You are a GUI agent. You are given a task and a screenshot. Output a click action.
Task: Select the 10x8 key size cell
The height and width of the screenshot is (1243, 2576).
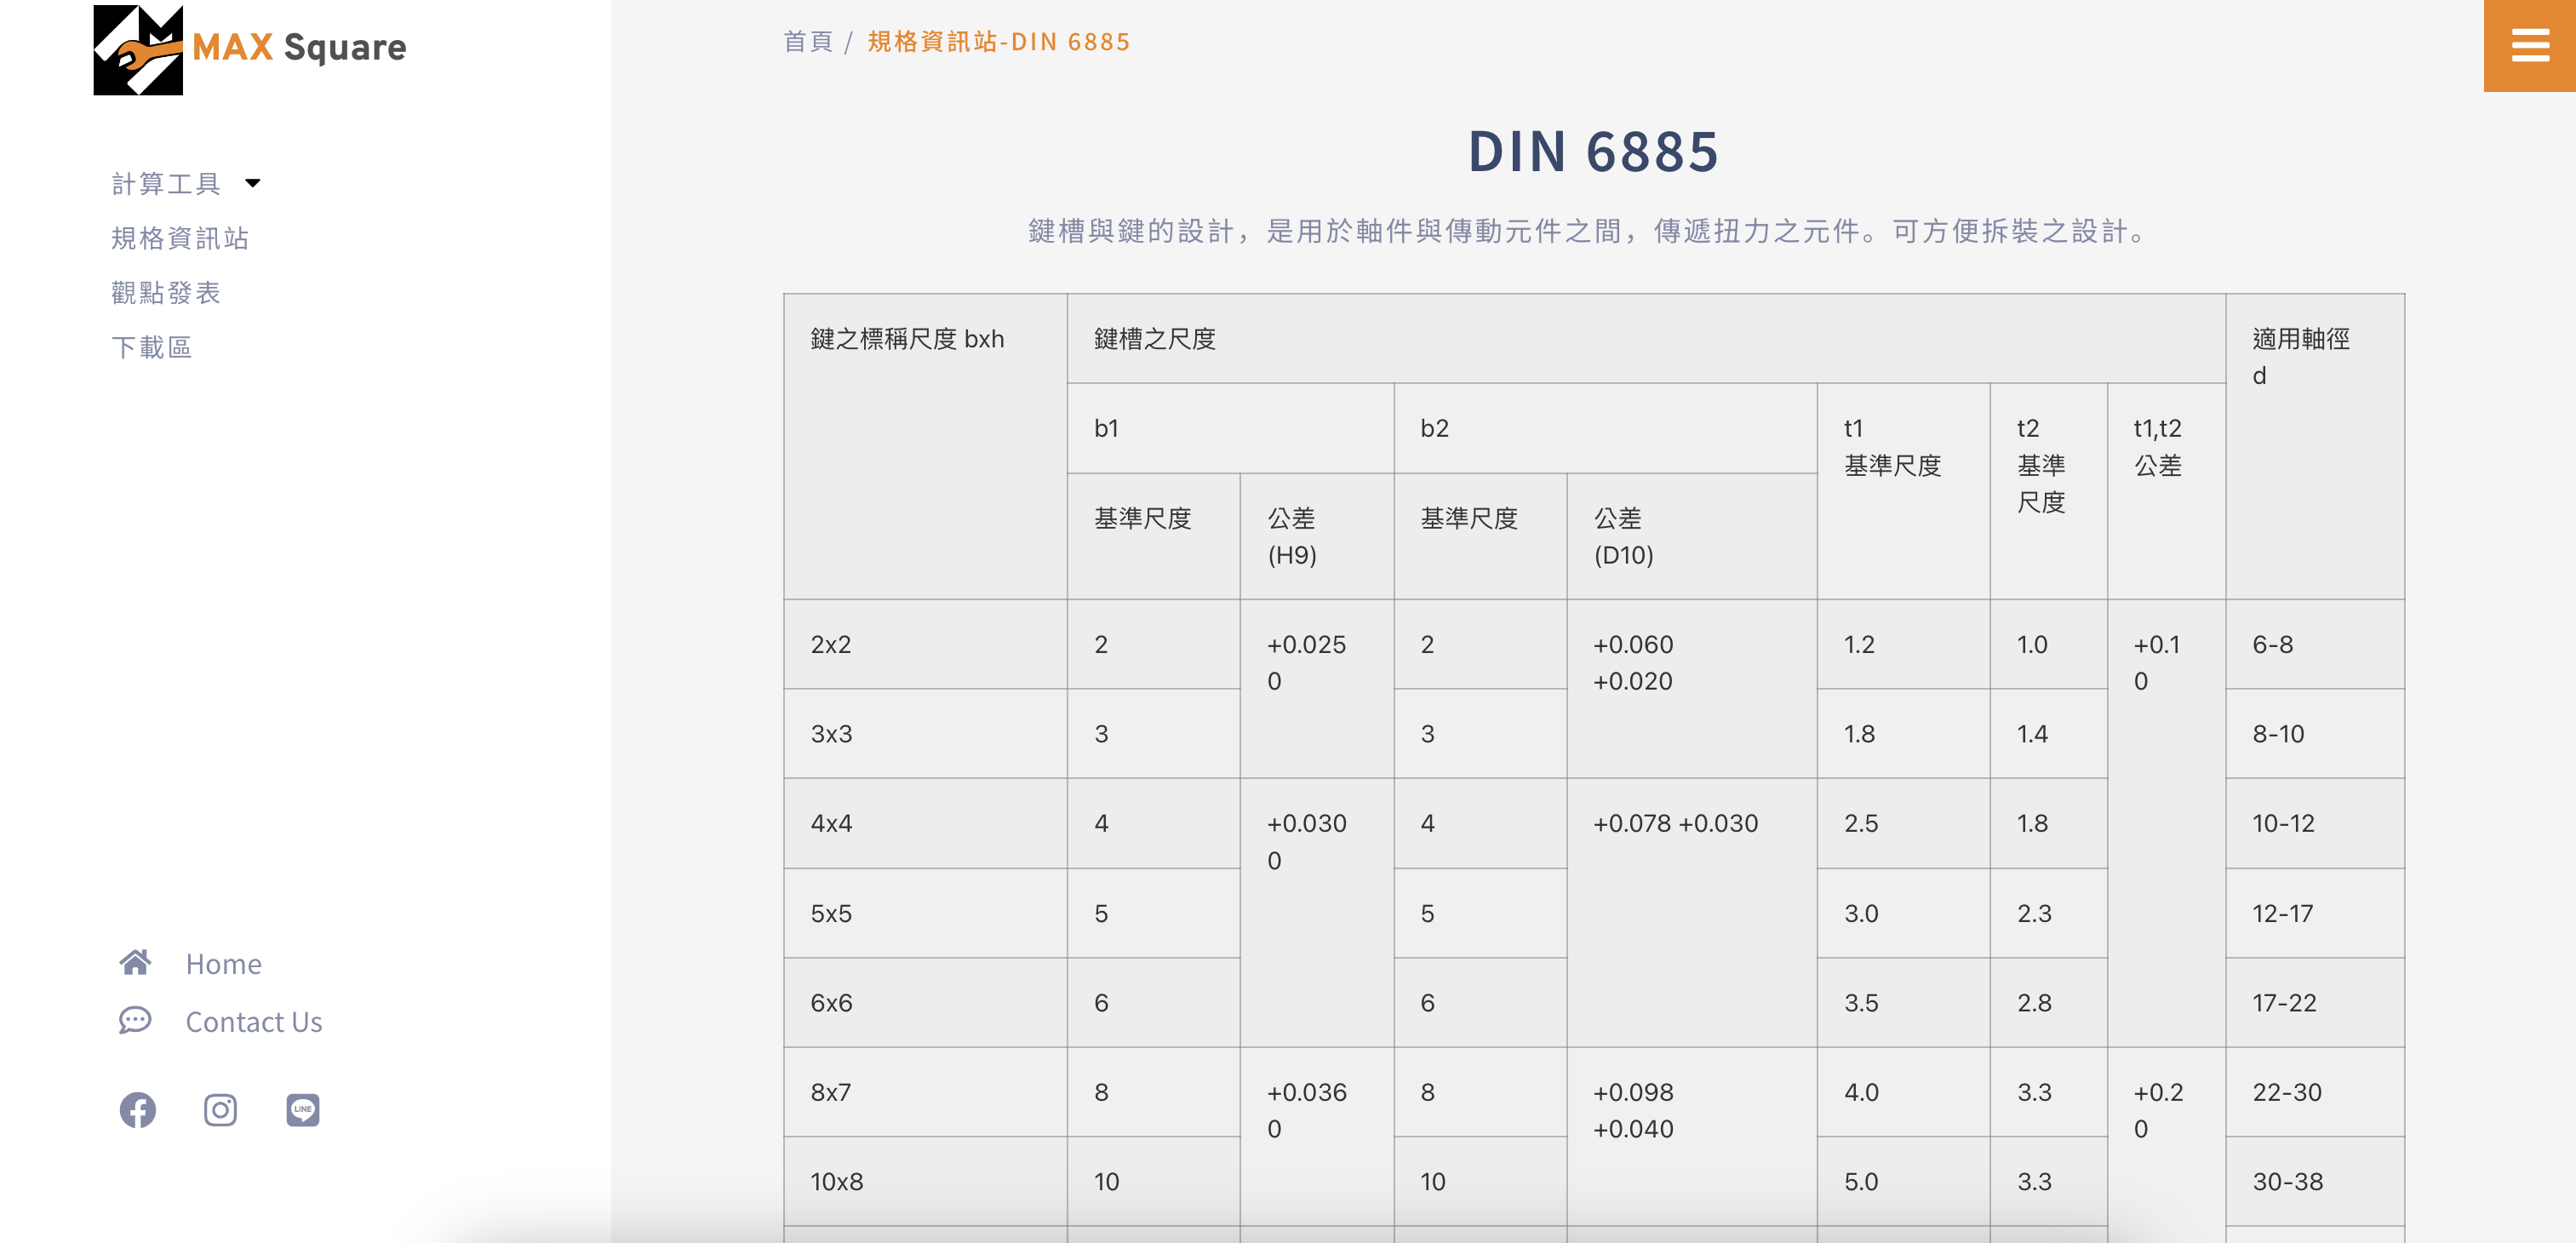[x=925, y=1181]
